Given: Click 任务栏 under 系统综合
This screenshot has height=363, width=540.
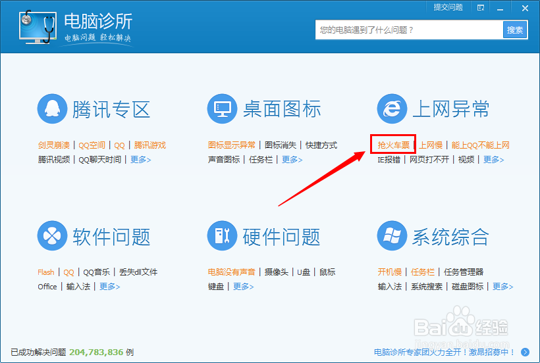Looking at the screenshot, I should 423,272.
